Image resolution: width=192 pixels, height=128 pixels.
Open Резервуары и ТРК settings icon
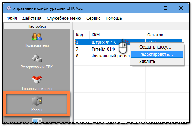pos(37,58)
